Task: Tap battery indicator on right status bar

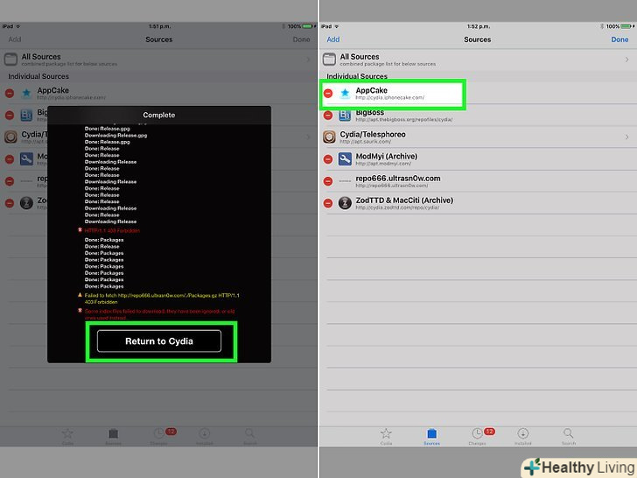Action: coord(626,26)
